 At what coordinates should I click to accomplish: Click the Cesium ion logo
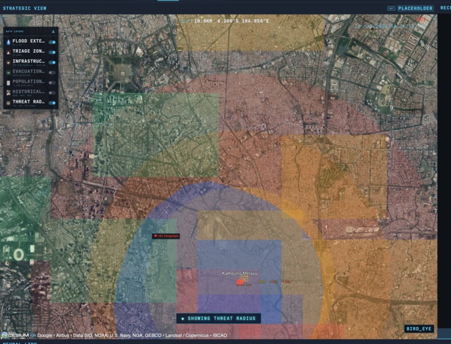pyautogui.click(x=19, y=336)
